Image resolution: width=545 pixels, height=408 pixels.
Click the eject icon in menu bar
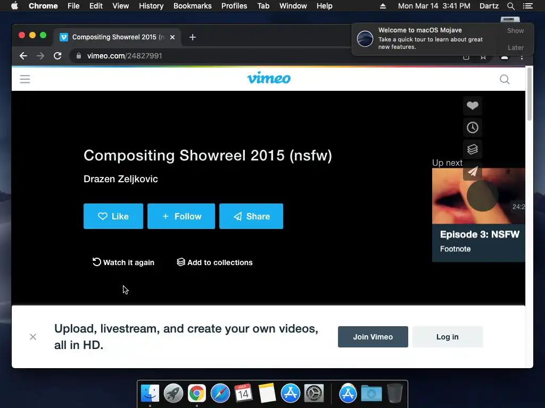coord(383,6)
